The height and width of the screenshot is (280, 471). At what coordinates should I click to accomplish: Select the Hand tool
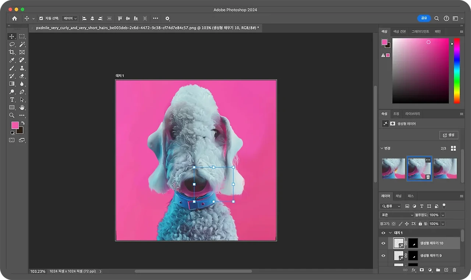coord(22,107)
